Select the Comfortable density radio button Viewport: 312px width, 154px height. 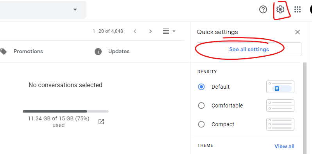click(x=201, y=106)
